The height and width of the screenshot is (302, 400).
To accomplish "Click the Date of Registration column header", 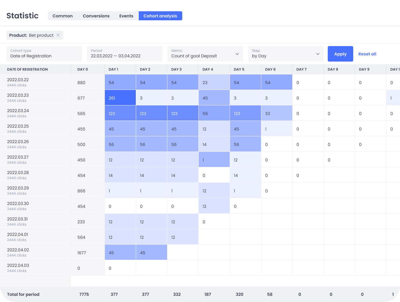I will click(27, 69).
